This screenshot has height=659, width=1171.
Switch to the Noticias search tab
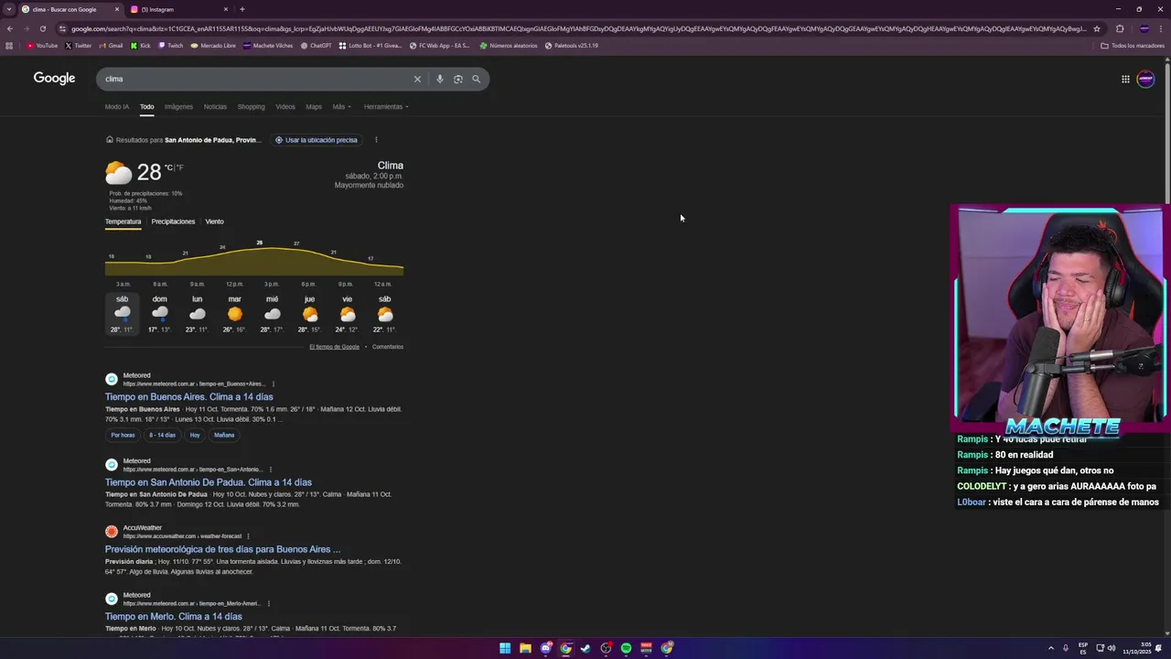pos(215,106)
